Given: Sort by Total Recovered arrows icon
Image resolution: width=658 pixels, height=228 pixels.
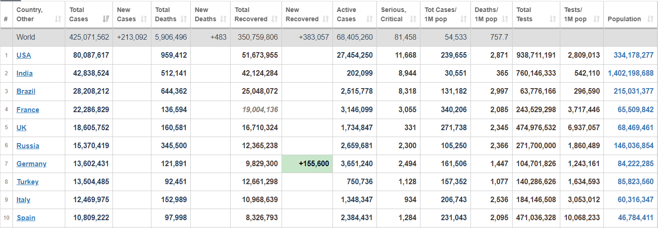Looking at the screenshot, I should 275,19.
